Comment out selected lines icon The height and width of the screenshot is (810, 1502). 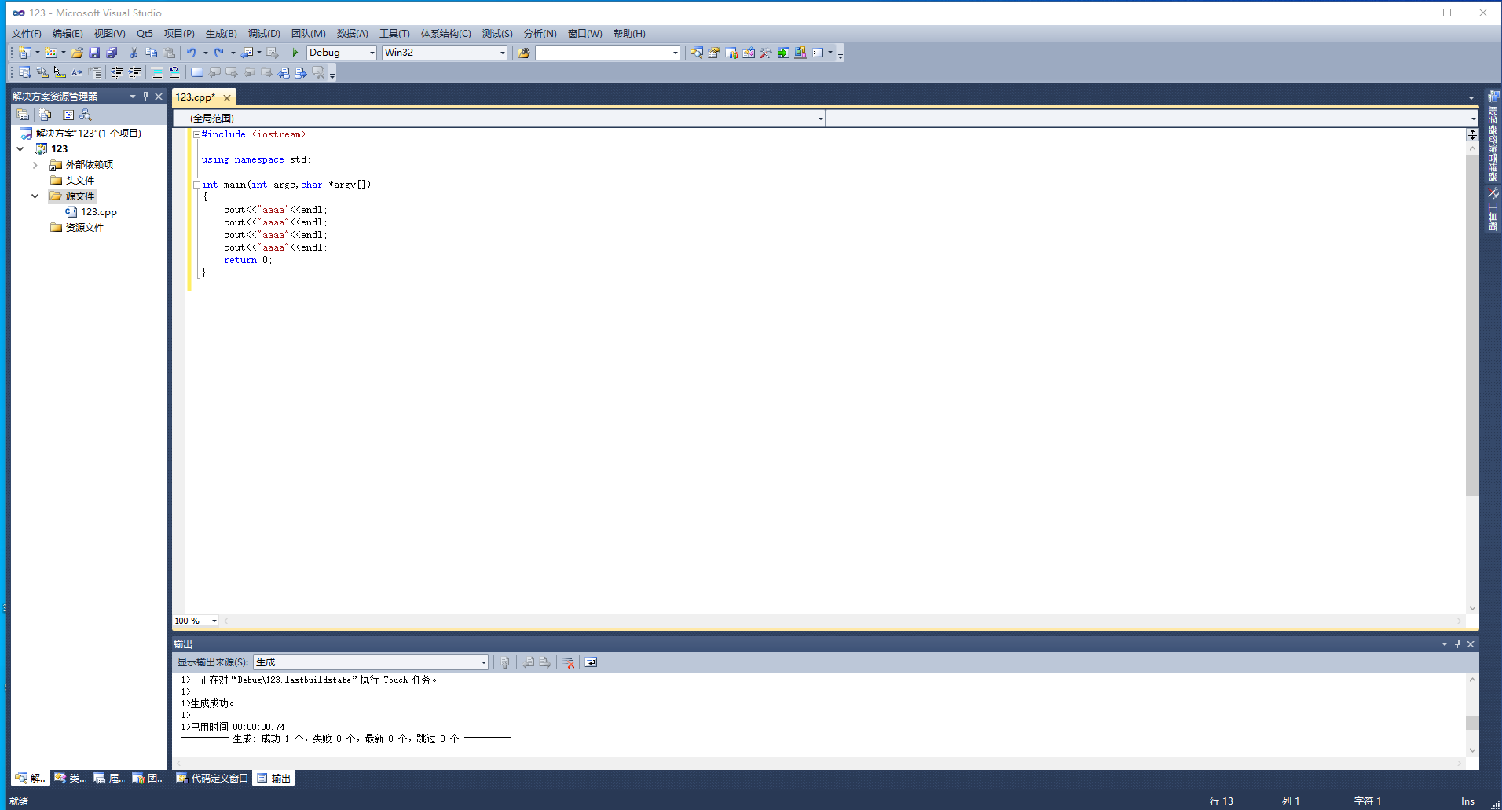[157, 72]
